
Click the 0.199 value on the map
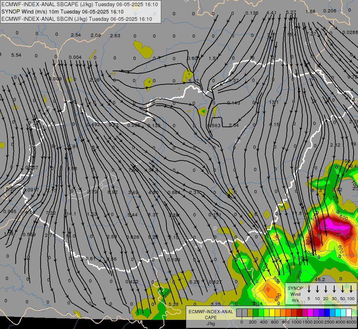point(174,260)
